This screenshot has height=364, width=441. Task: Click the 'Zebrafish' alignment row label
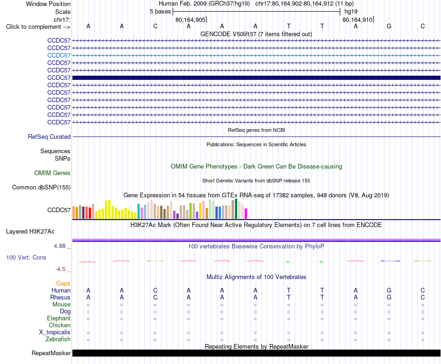[58, 339]
